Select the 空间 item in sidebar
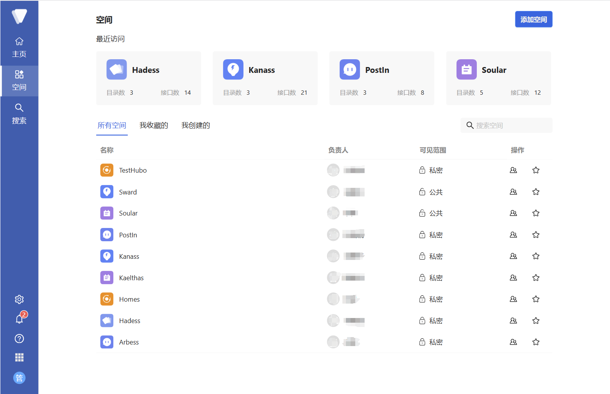 19,81
